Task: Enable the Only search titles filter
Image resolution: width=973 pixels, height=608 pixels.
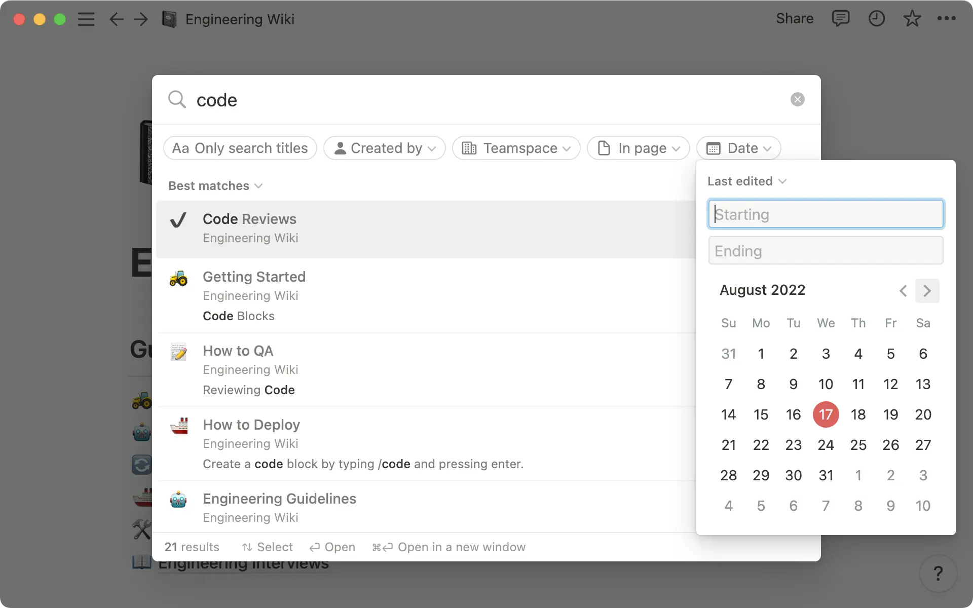Action: 240,148
